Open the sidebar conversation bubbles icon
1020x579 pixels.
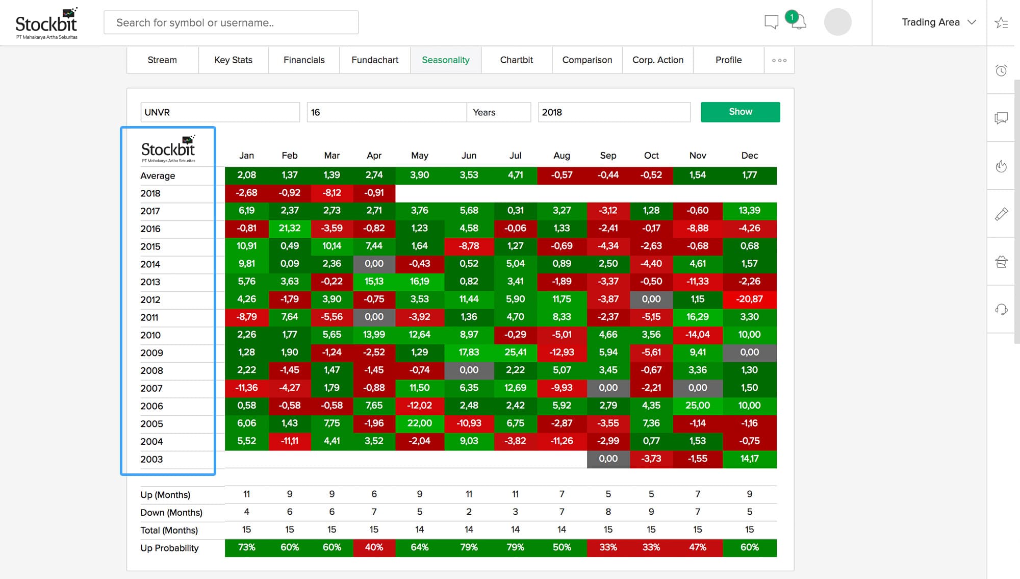(1001, 118)
